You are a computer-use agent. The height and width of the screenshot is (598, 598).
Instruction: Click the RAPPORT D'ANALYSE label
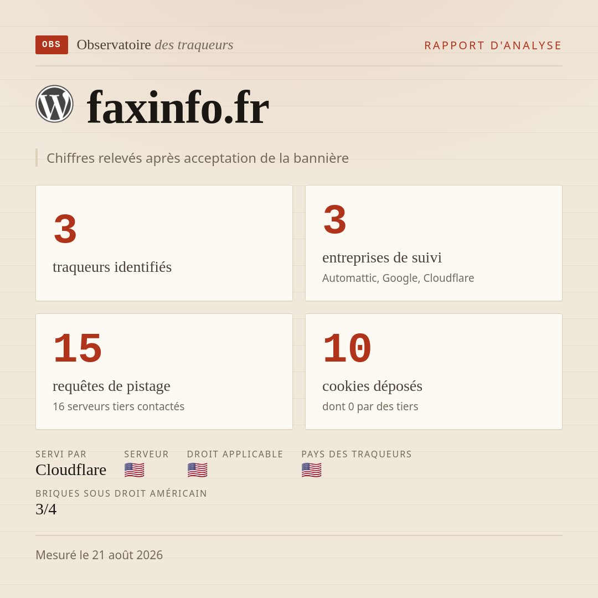[493, 45]
